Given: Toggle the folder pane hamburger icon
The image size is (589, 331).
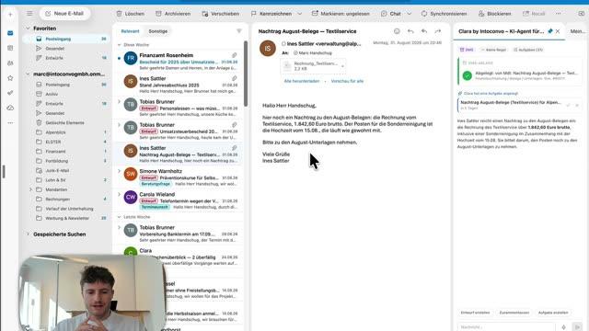Looking at the screenshot, I should click(x=29, y=14).
